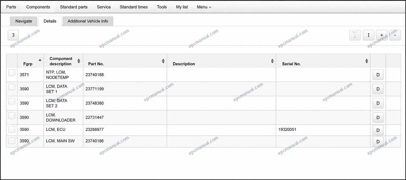Sort by Serial No. column arrows

point(366,61)
